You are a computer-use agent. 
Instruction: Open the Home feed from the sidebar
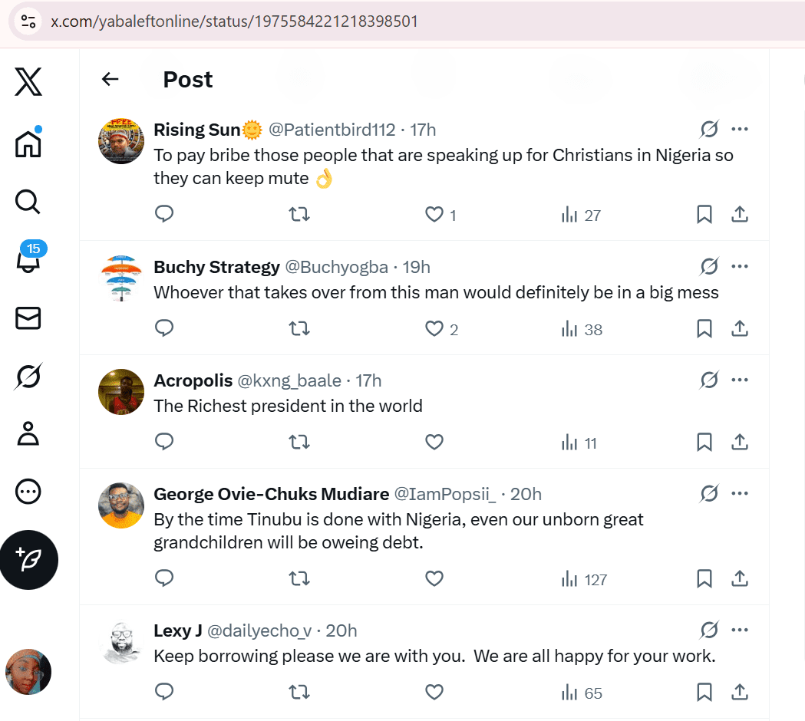coord(28,143)
